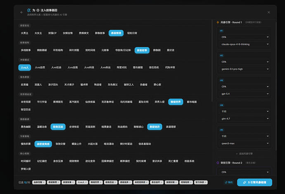
Task: Open engine #5 千问 provider dropdown
Action: click(245, 136)
